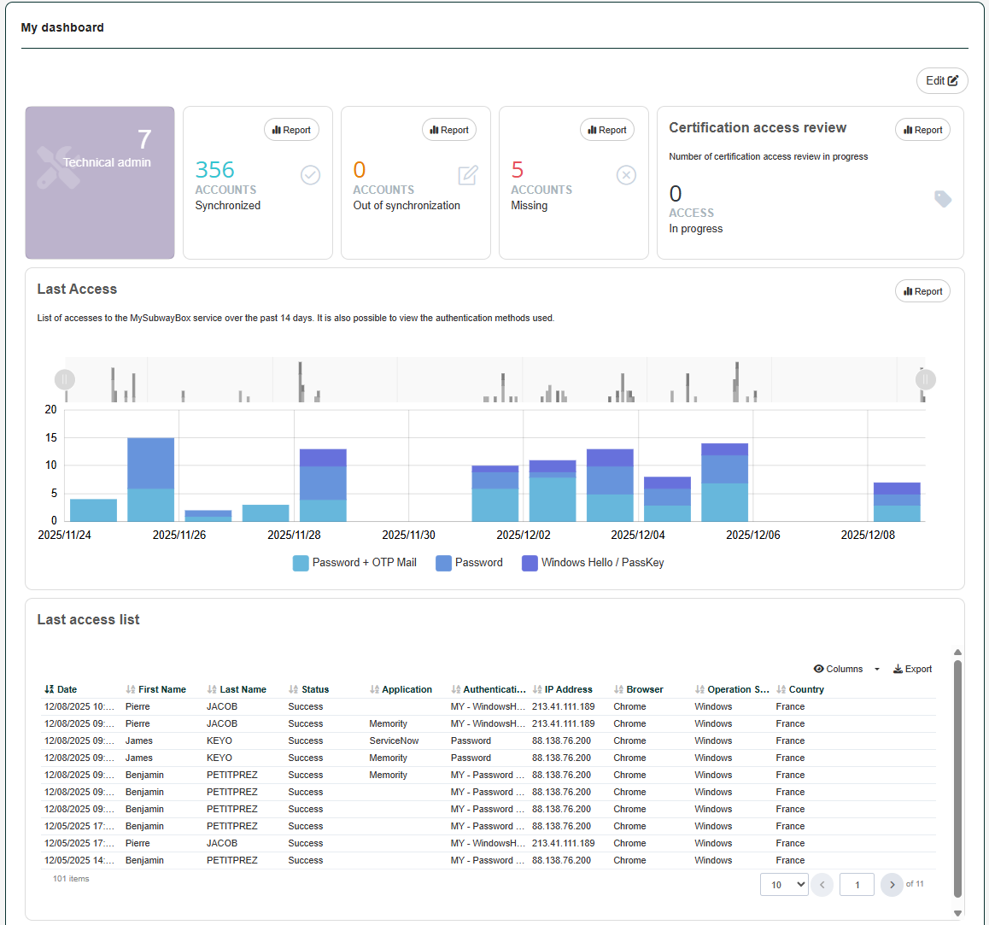Toggle Windows Hello / PassKey legend series

pos(593,563)
